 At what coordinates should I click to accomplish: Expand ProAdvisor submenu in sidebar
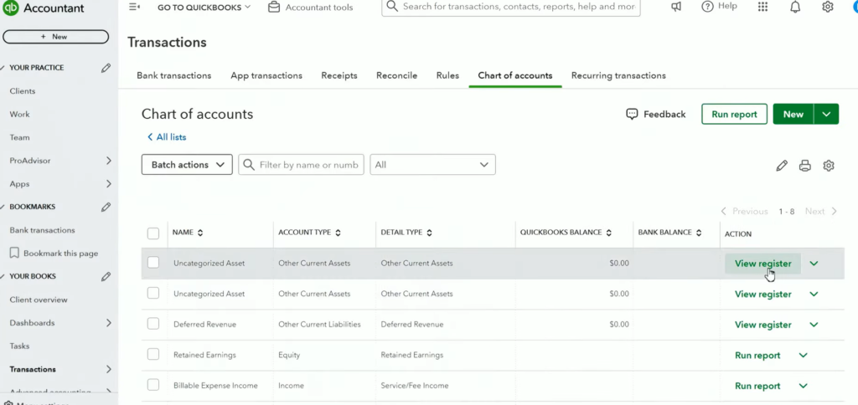(108, 161)
